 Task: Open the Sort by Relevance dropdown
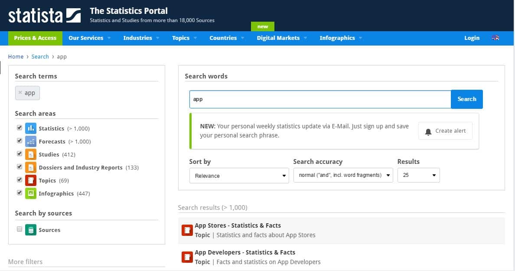[x=239, y=176]
